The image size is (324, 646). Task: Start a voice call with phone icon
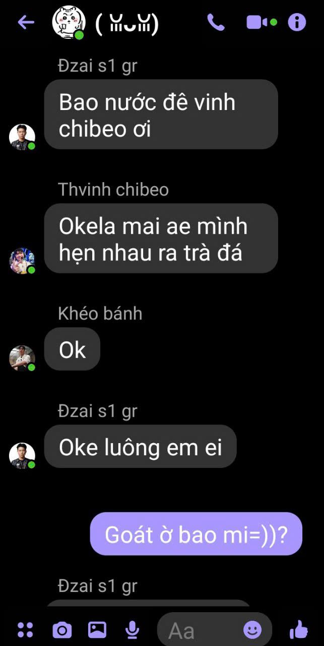[216, 22]
